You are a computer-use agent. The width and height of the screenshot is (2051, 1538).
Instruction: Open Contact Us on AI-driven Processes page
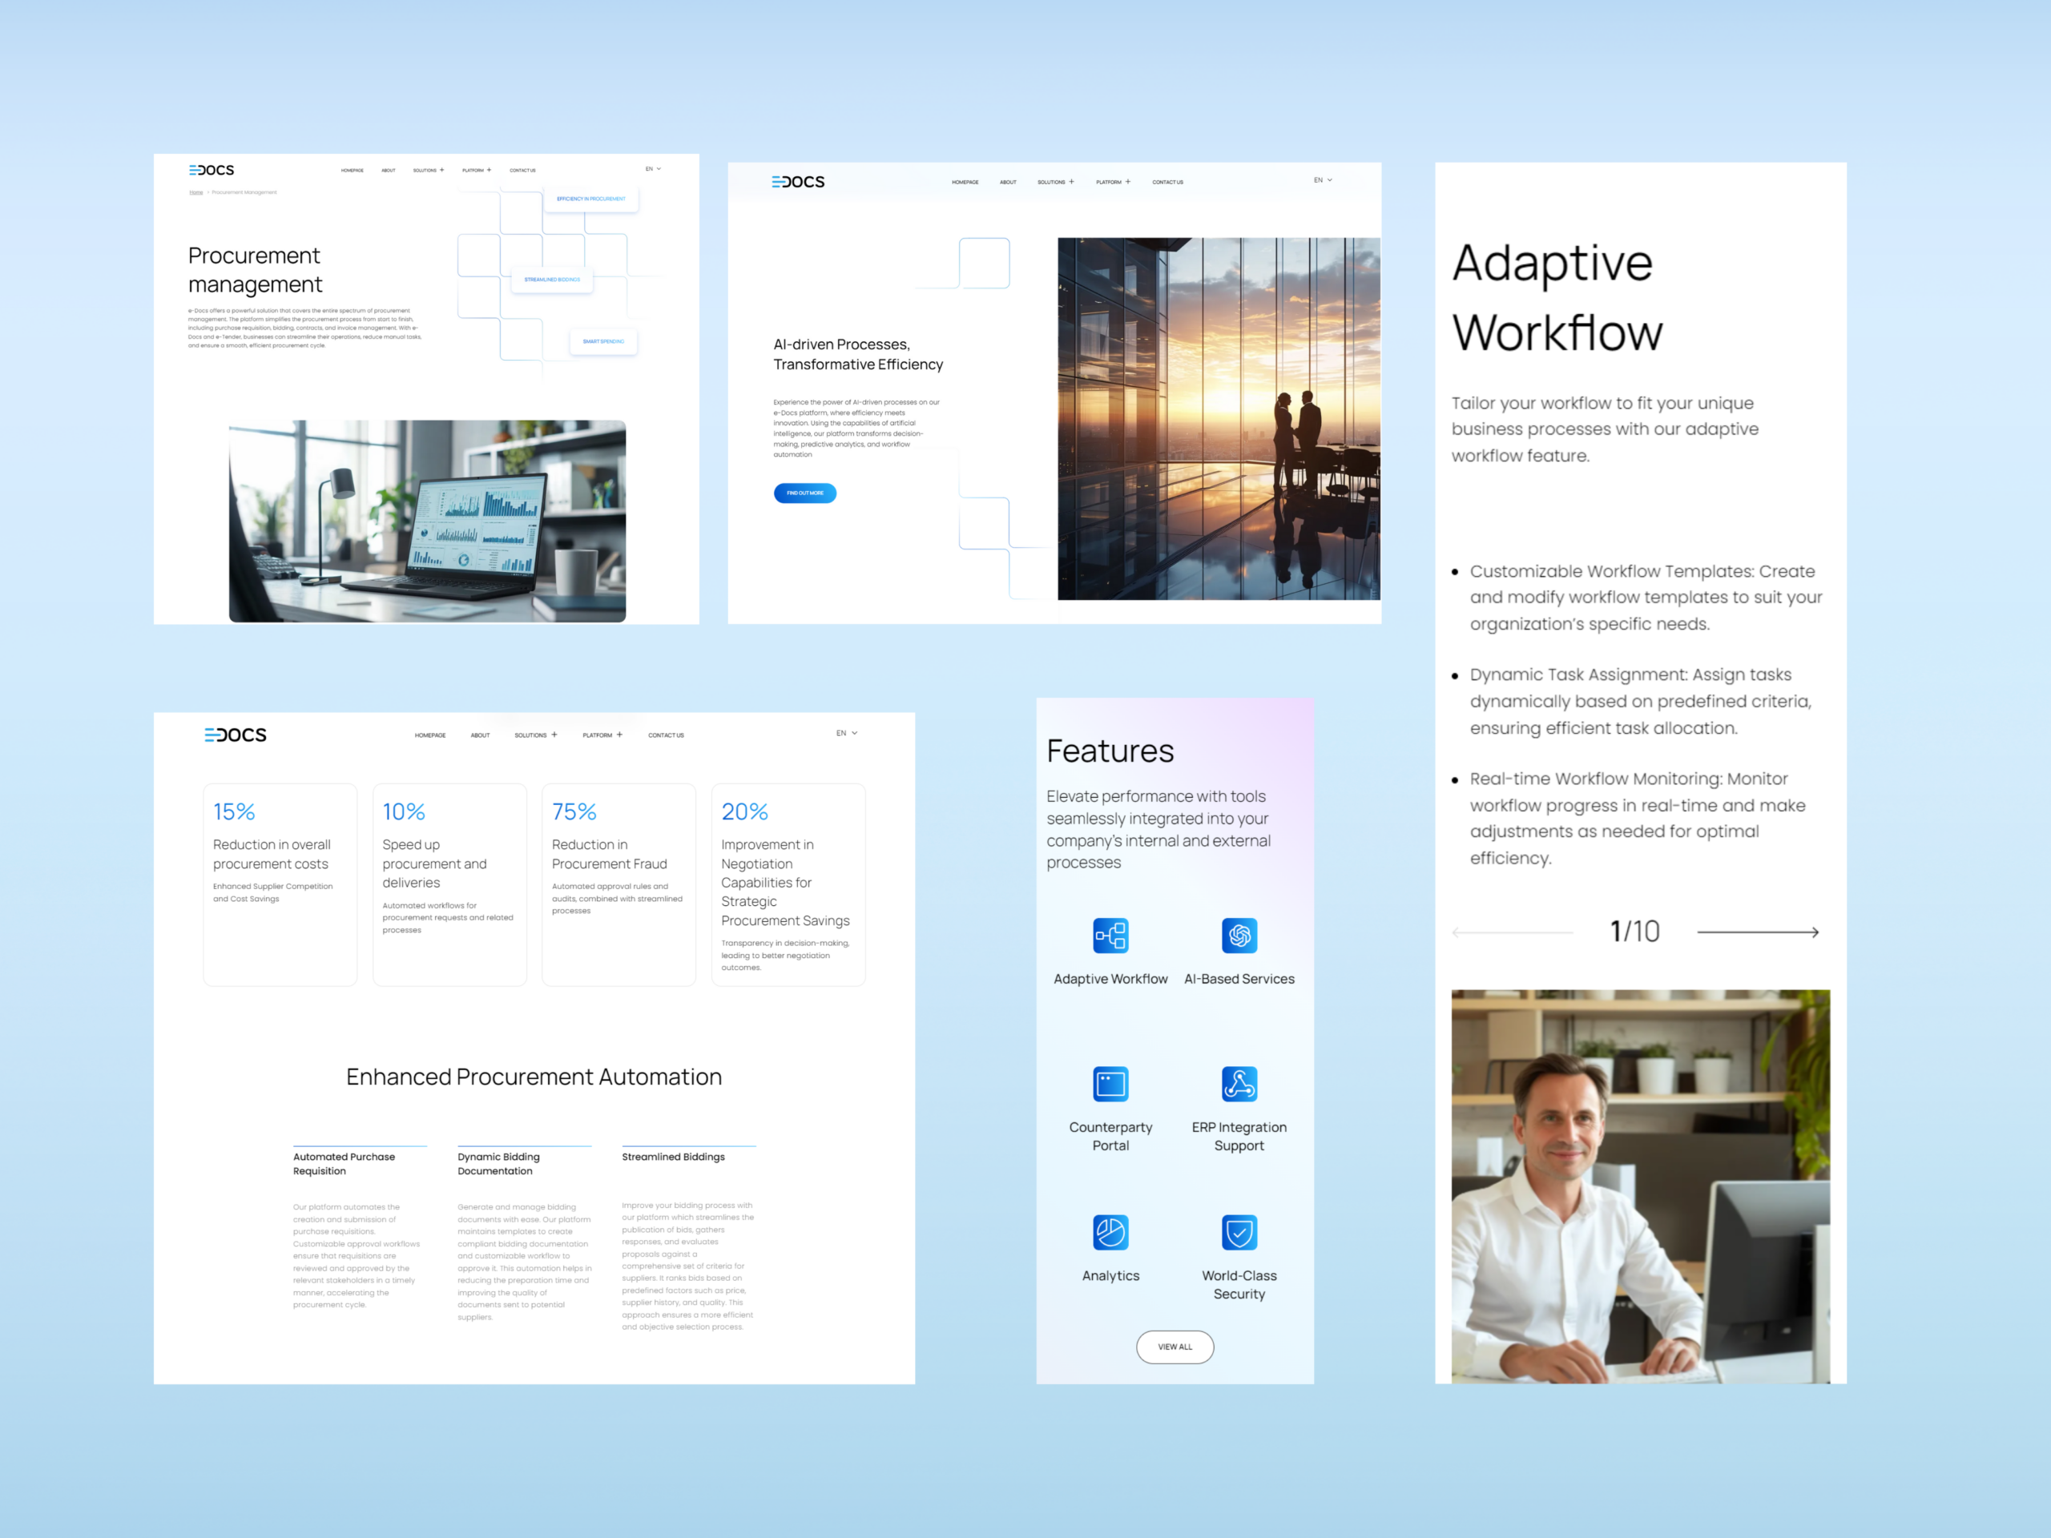click(1167, 182)
